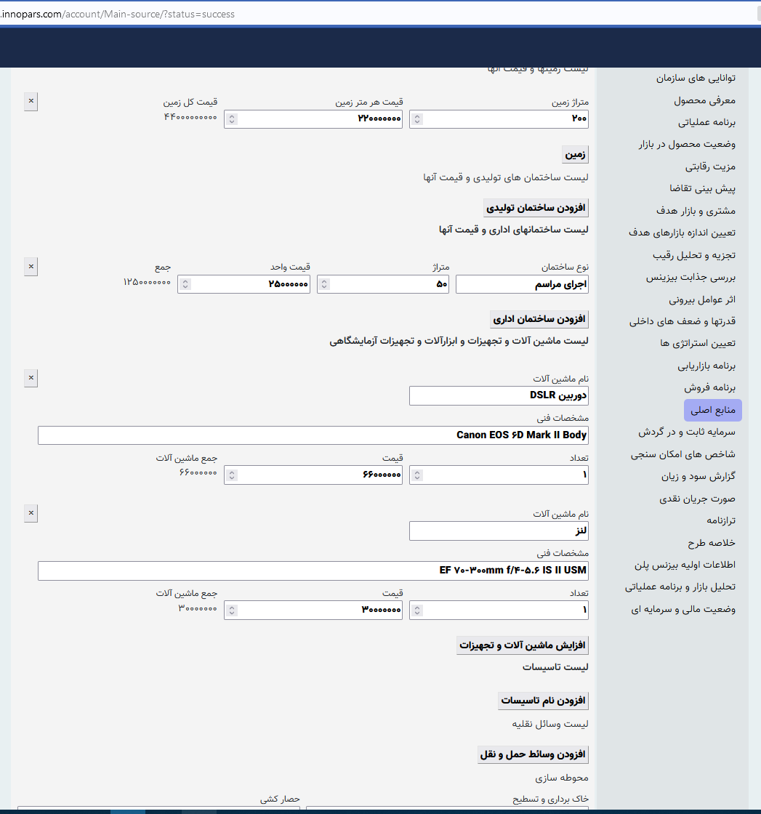Click the لنز تعداد field
This screenshot has width=761, height=814.
tap(499, 610)
